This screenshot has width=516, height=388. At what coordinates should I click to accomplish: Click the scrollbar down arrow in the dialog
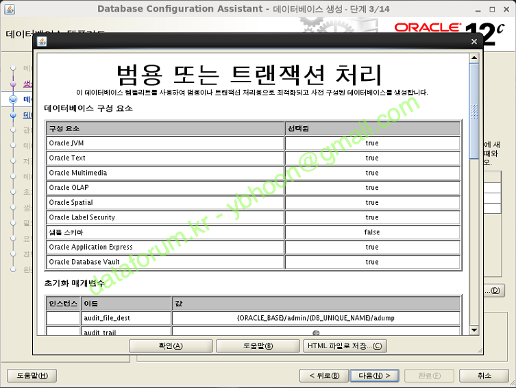[474, 330]
